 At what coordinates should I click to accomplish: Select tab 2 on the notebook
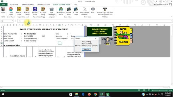pos(131,36)
